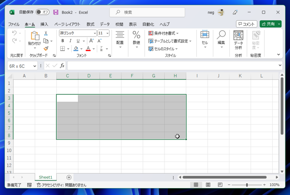290x195 pixels.
Task: Cut selection with the scissors icon
Action: click(46, 33)
